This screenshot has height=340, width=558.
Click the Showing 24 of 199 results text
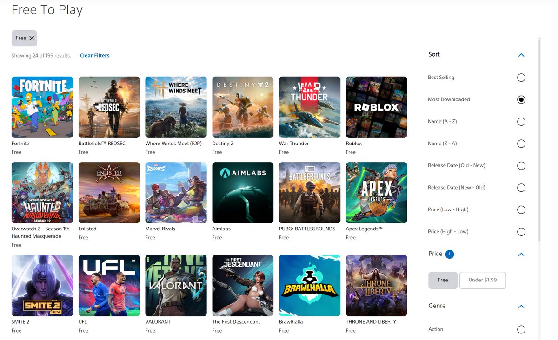41,55
